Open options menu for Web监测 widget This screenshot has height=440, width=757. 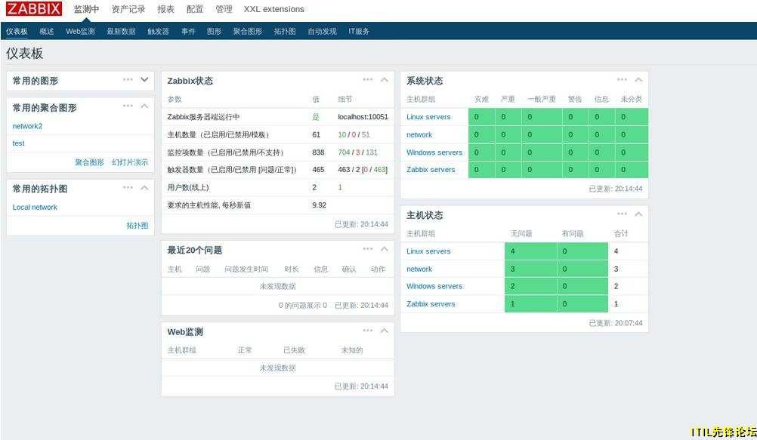pyautogui.click(x=367, y=331)
